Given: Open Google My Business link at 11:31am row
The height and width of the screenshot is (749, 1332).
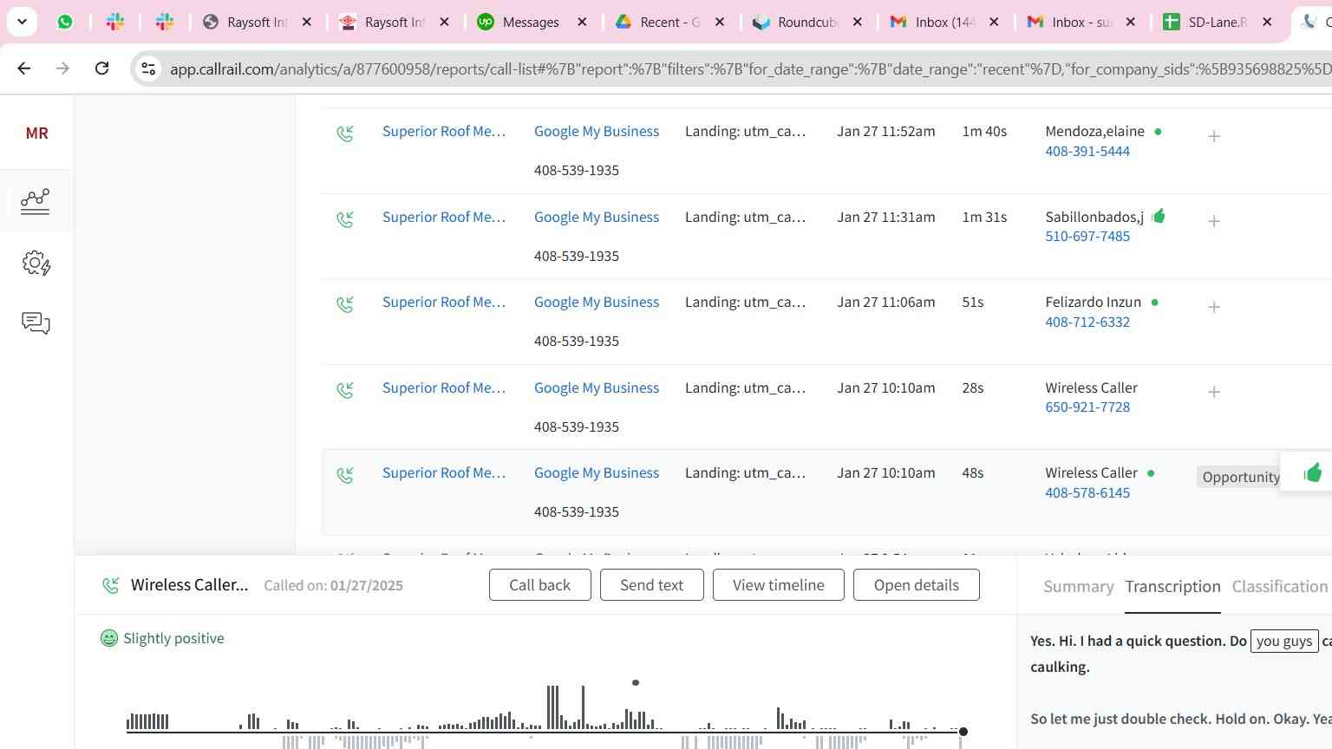Looking at the screenshot, I should coord(597,217).
